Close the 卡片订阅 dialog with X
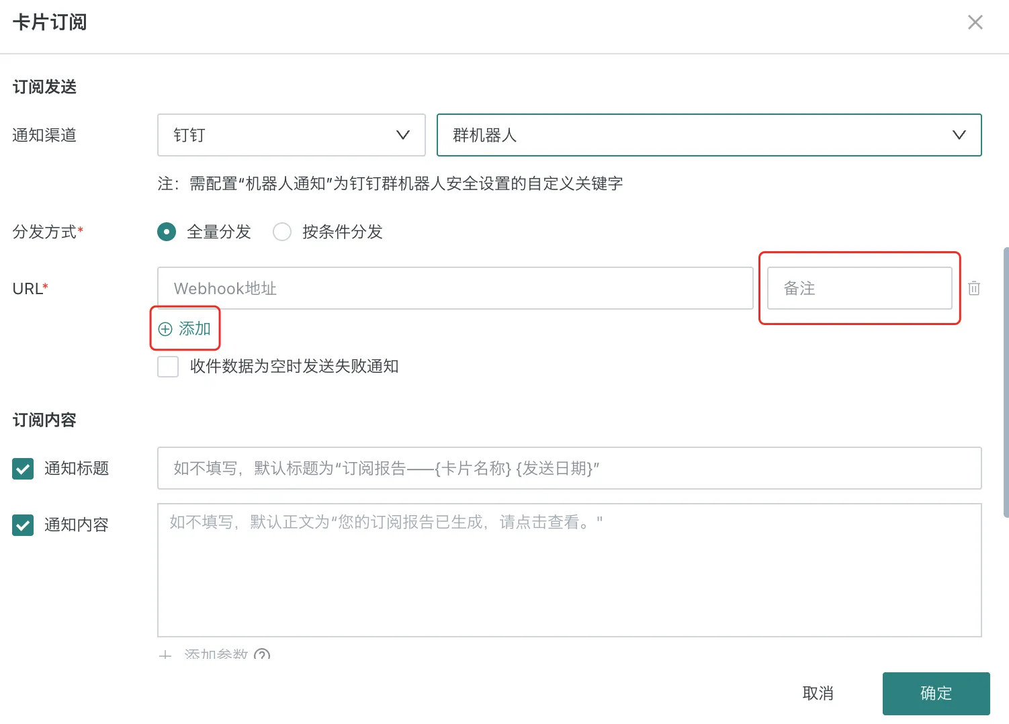This screenshot has width=1009, height=724. pyautogui.click(x=975, y=22)
